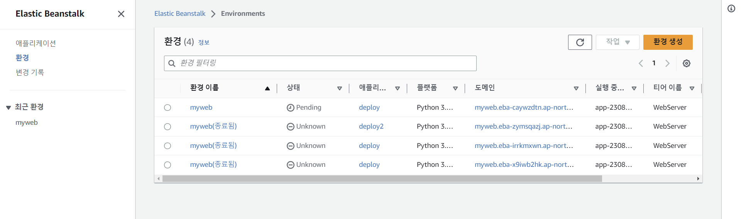Click Unknown status icon in irrkmxwn row
Screen dimensions: 741x219
pos(291,146)
